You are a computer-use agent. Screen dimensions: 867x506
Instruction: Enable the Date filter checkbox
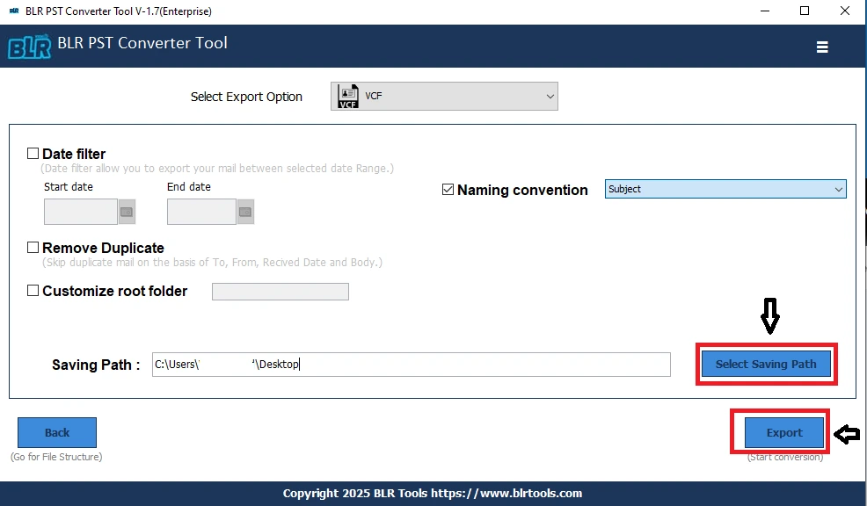33,154
